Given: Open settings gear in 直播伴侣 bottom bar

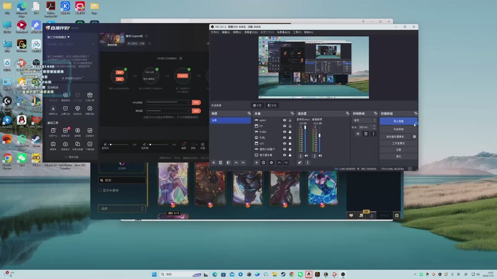Looking at the screenshot, I should (x=203, y=146).
